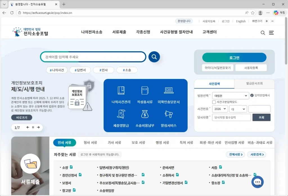
Task: Switch to the 발급문서조회 tab
Action: click(254, 84)
